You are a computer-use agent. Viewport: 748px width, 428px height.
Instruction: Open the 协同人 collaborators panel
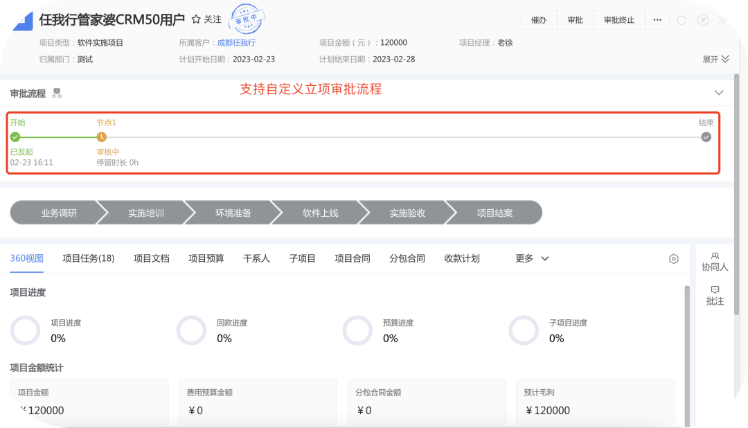pyautogui.click(x=715, y=260)
